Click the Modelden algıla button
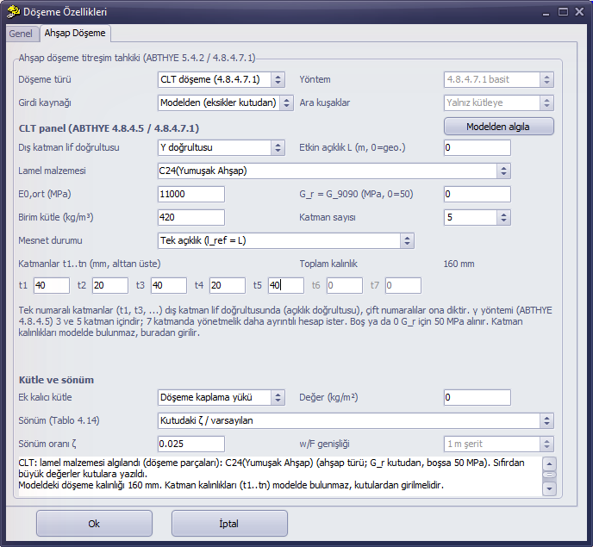The width and height of the screenshot is (593, 547). (499, 127)
